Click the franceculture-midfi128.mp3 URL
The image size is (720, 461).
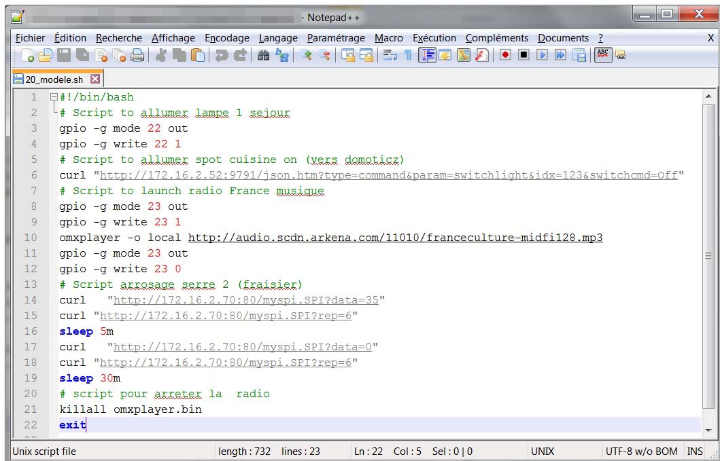point(396,238)
